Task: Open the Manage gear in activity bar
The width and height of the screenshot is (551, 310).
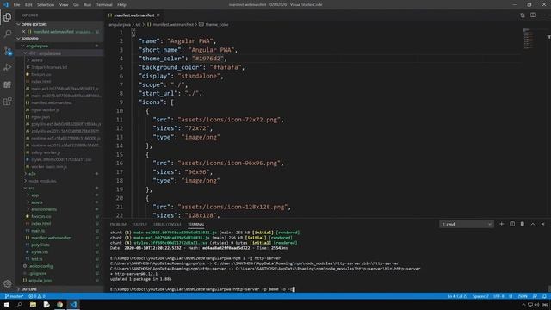Action: [x=8, y=283]
